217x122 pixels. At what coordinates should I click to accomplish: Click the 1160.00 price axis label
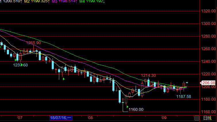coord(208,112)
